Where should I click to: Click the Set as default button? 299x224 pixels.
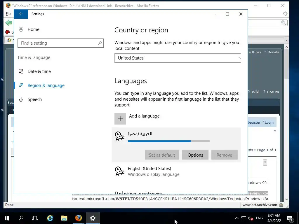(x=162, y=155)
